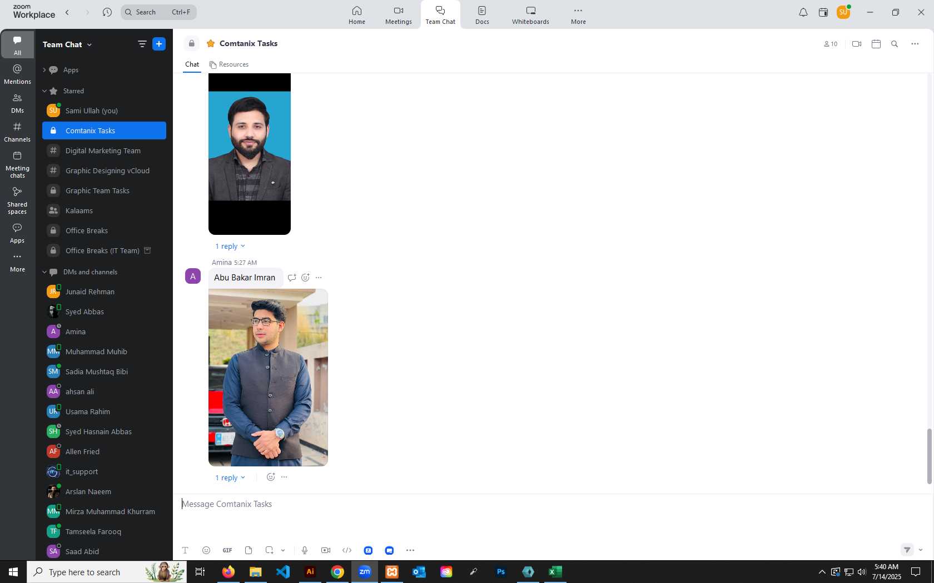Open the Digital Marketing Team channel

[x=104, y=150]
